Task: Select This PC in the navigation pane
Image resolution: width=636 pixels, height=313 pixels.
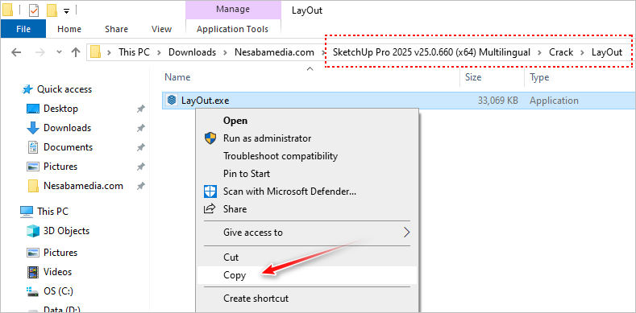Action: pos(52,212)
